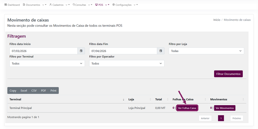Expand the POS menu

[x=102, y=5]
